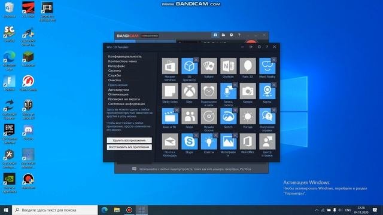Open Win 10 Tweaker settings gear
The image size is (383, 215).
coord(259,47)
